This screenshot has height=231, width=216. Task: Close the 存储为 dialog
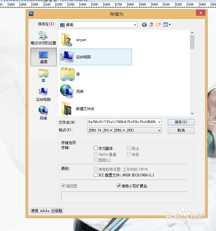(x=201, y=13)
